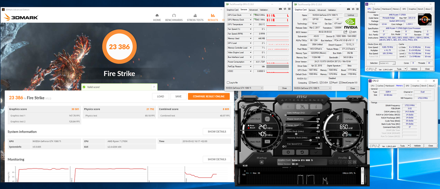Open SPD tab in lower CPU-Z window

407,86
